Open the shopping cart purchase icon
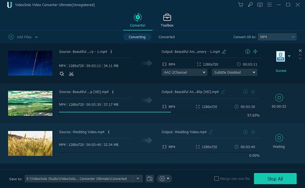Screen dimensions: 305x188 pos(241,5)
